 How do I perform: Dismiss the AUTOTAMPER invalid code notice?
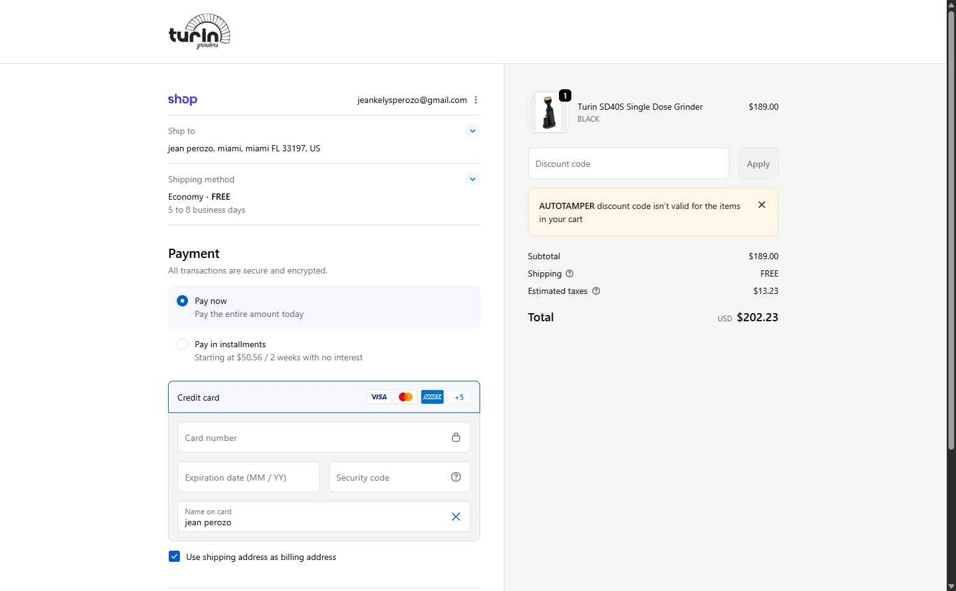[x=762, y=205]
